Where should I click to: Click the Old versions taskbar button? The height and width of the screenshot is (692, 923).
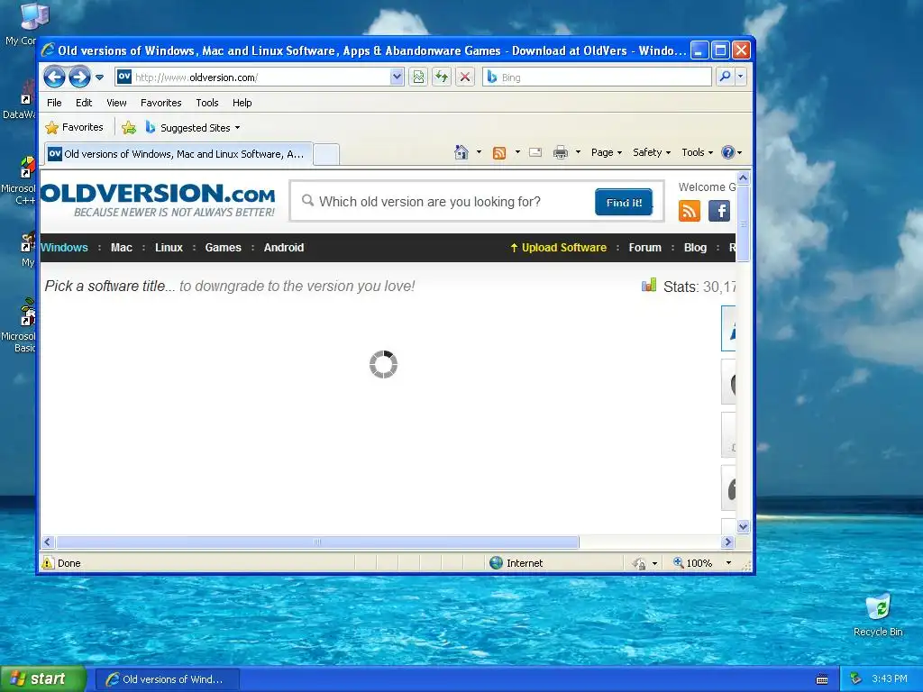click(x=167, y=679)
